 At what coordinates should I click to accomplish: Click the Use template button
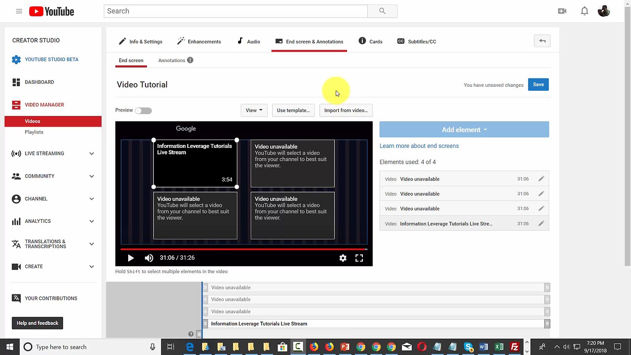[293, 110]
